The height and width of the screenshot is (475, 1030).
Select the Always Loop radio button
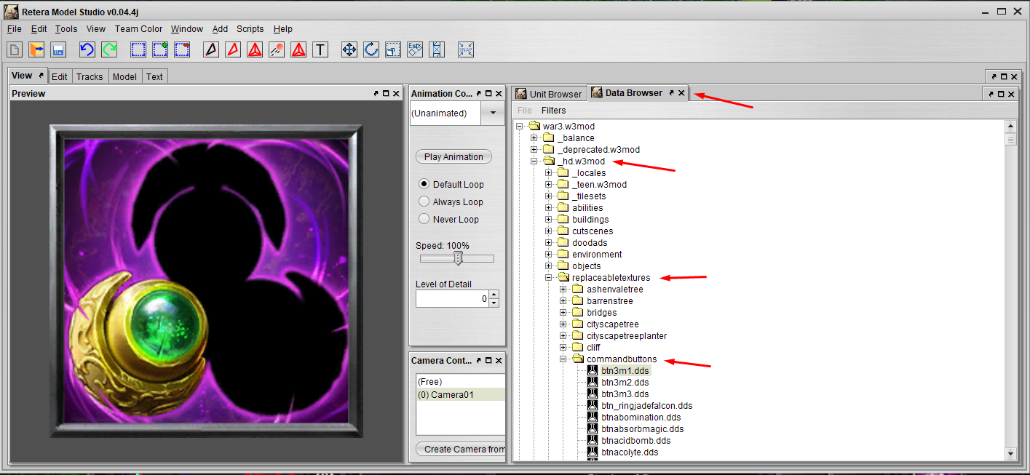pyautogui.click(x=424, y=201)
